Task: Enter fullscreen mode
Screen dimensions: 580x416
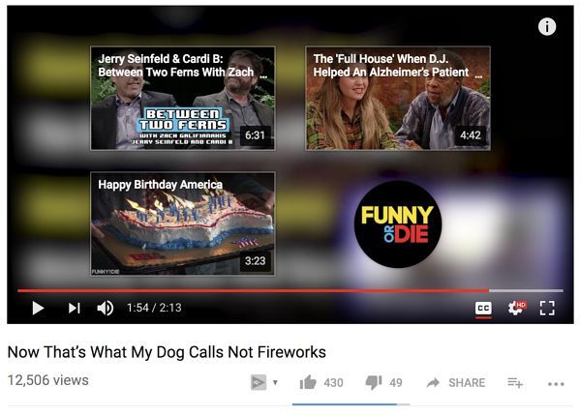Action: [547, 308]
